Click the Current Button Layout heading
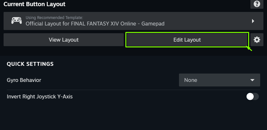Viewport: 267px width, 130px height. (x=34, y=4)
